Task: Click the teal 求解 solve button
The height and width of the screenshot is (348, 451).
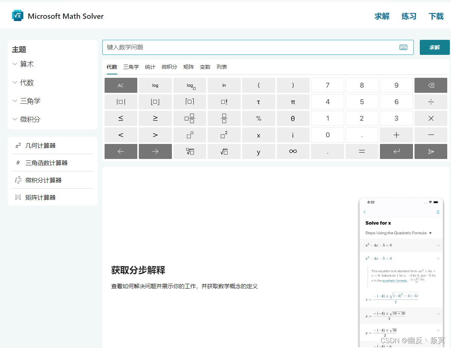Action: pyautogui.click(x=434, y=47)
